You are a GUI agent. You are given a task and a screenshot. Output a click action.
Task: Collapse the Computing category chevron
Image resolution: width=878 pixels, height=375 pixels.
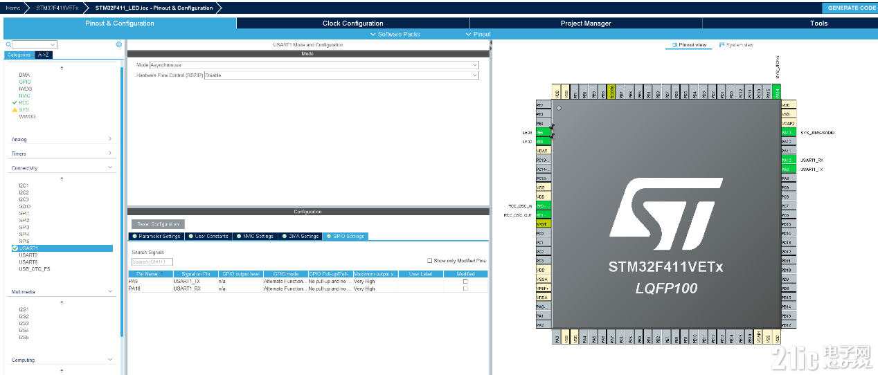(x=110, y=360)
